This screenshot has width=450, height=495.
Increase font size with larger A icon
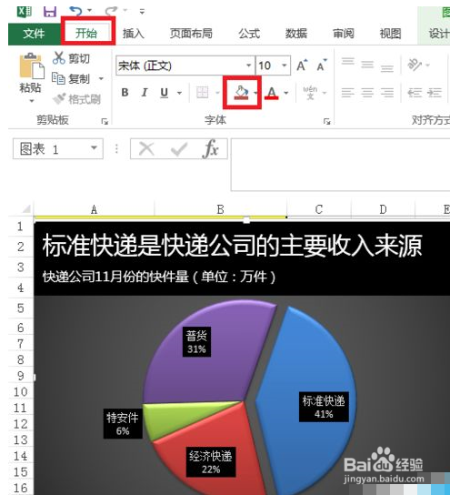pos(302,66)
